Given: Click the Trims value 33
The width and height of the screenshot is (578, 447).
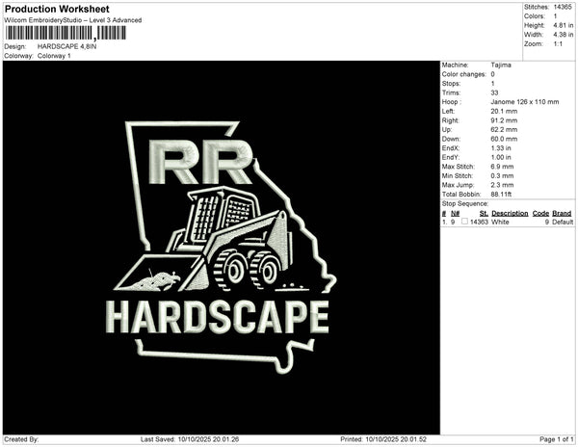Looking at the screenshot, I should 494,92.
